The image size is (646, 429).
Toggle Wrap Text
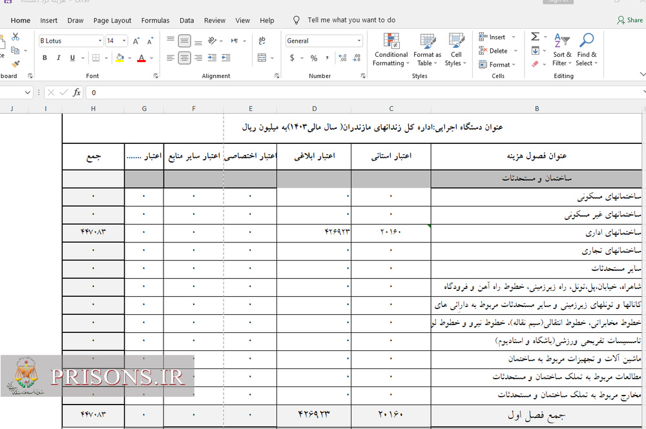(262, 40)
